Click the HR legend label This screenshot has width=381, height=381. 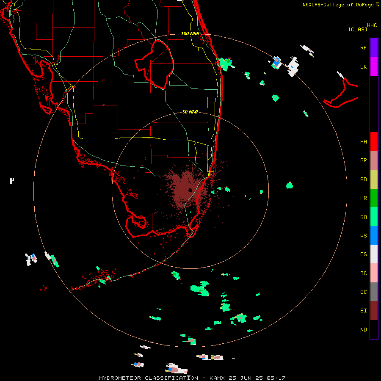click(x=363, y=198)
